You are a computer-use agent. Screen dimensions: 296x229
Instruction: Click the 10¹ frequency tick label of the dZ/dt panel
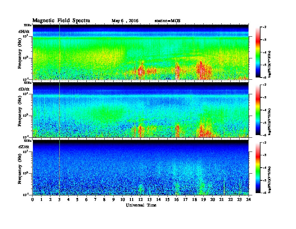(25, 152)
